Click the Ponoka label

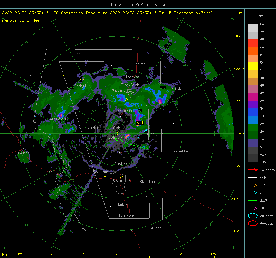140,63
